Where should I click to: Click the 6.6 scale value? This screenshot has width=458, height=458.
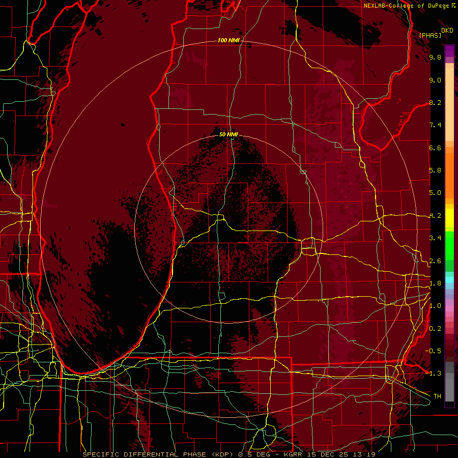(x=435, y=148)
